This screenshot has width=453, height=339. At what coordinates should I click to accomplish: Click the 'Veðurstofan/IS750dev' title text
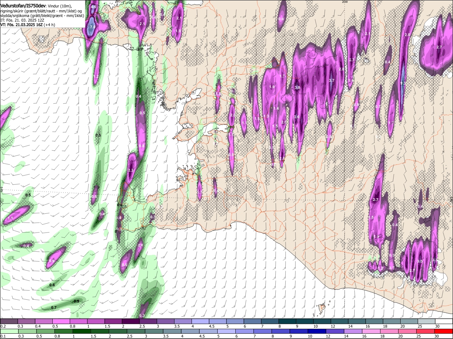(23, 6)
